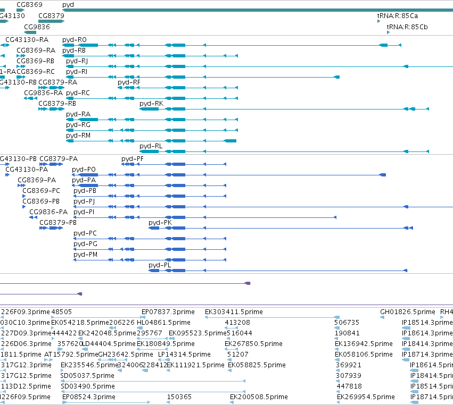Click the pyd-PO protein label
The height and width of the screenshot is (405, 453).
coord(84,170)
